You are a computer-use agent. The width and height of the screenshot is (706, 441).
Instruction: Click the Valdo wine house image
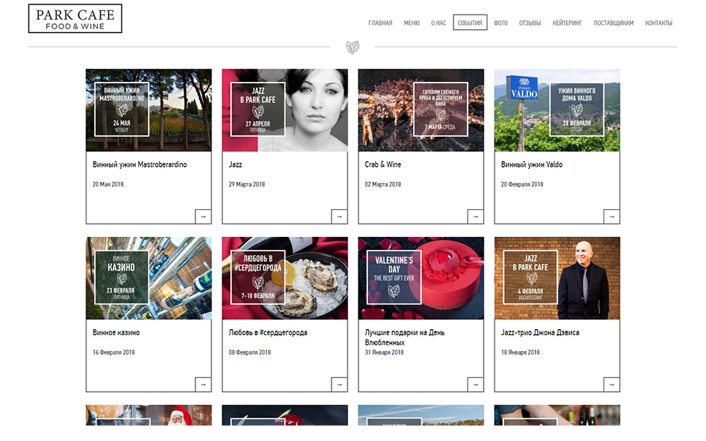pyautogui.click(x=557, y=110)
